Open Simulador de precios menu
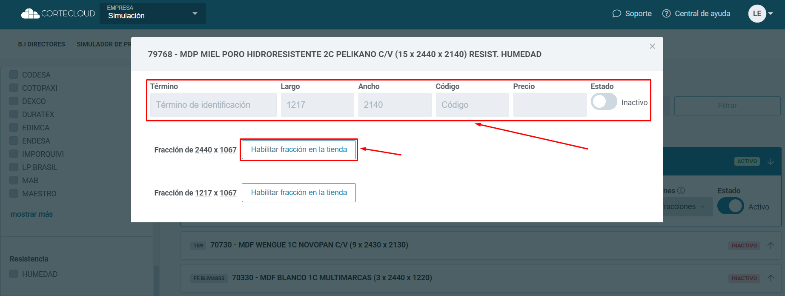 coord(104,44)
